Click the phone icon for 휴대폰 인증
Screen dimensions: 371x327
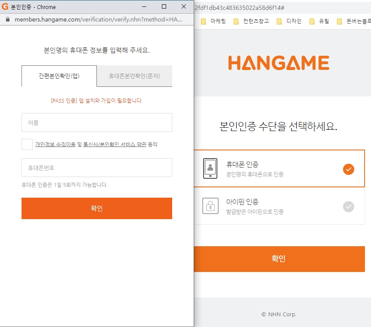(x=210, y=168)
